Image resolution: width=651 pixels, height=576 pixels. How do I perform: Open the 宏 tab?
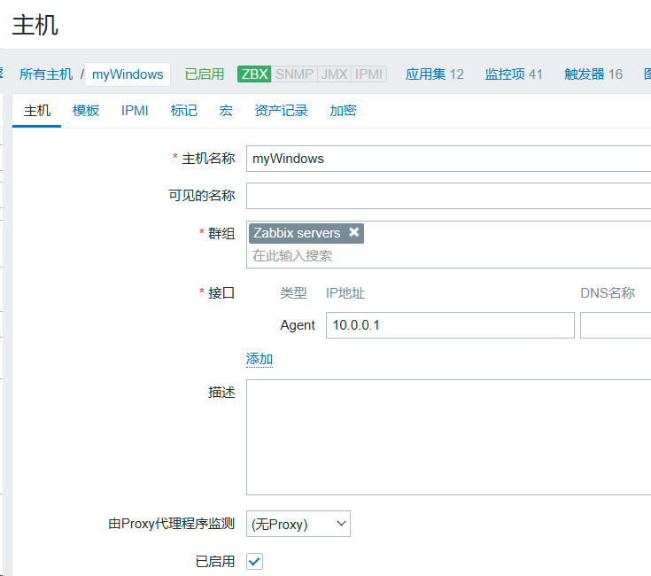(x=226, y=111)
